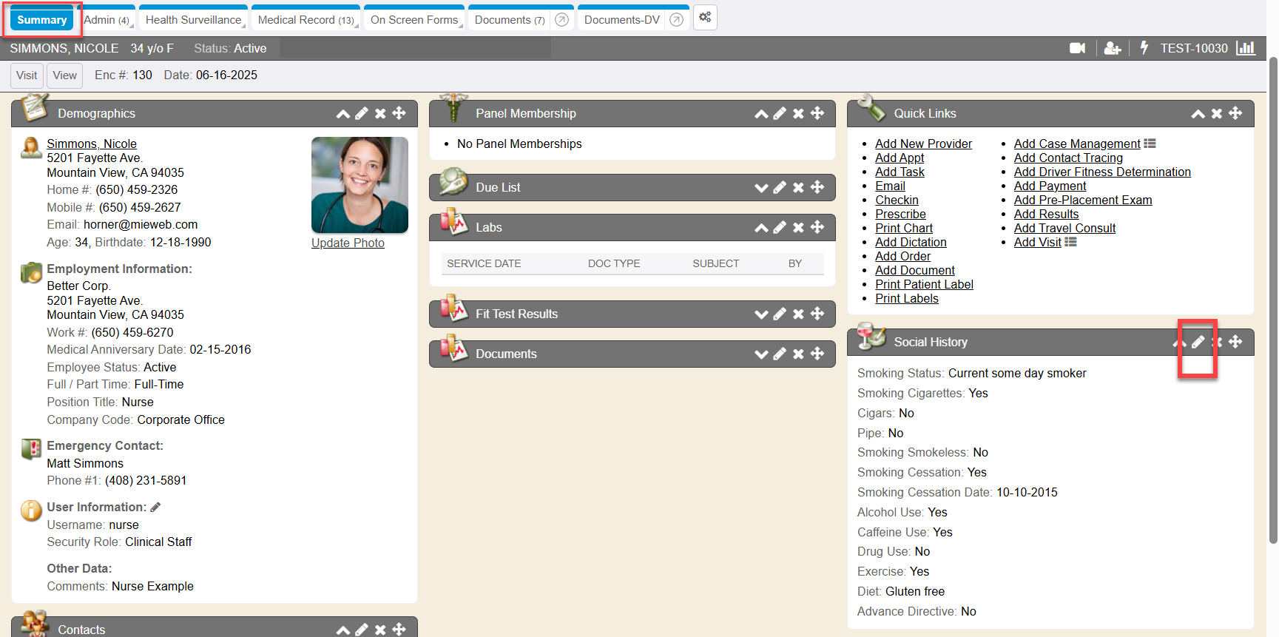Edit User Information with pencil icon
This screenshot has width=1279, height=637.
coord(155,508)
